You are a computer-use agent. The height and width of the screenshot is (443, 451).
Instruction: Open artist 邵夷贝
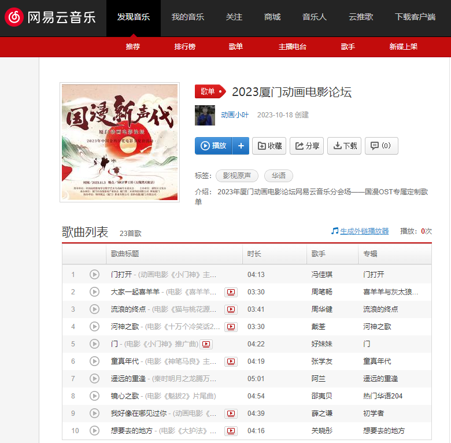tap(322, 396)
